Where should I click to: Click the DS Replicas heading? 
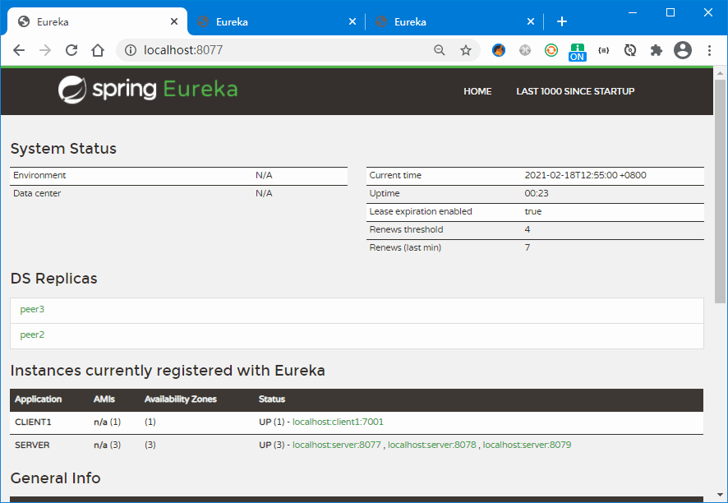(x=54, y=278)
